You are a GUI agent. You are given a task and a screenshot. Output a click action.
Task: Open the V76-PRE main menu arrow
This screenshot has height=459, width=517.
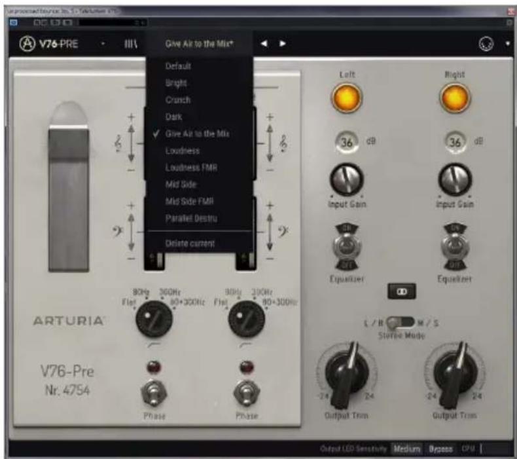[x=103, y=44]
